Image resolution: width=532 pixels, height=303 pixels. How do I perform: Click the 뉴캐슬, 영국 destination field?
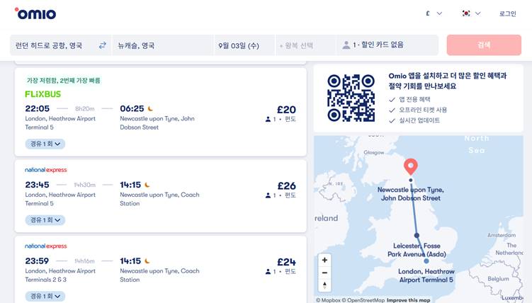tap(162, 45)
